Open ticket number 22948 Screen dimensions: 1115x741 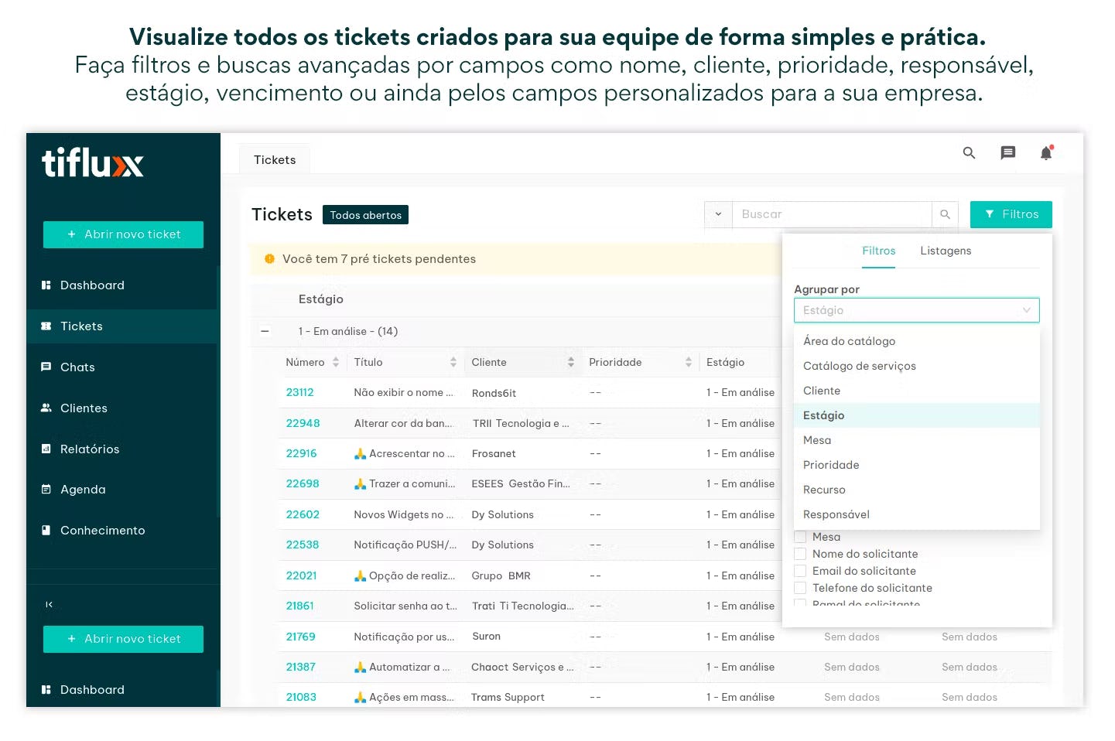click(303, 423)
